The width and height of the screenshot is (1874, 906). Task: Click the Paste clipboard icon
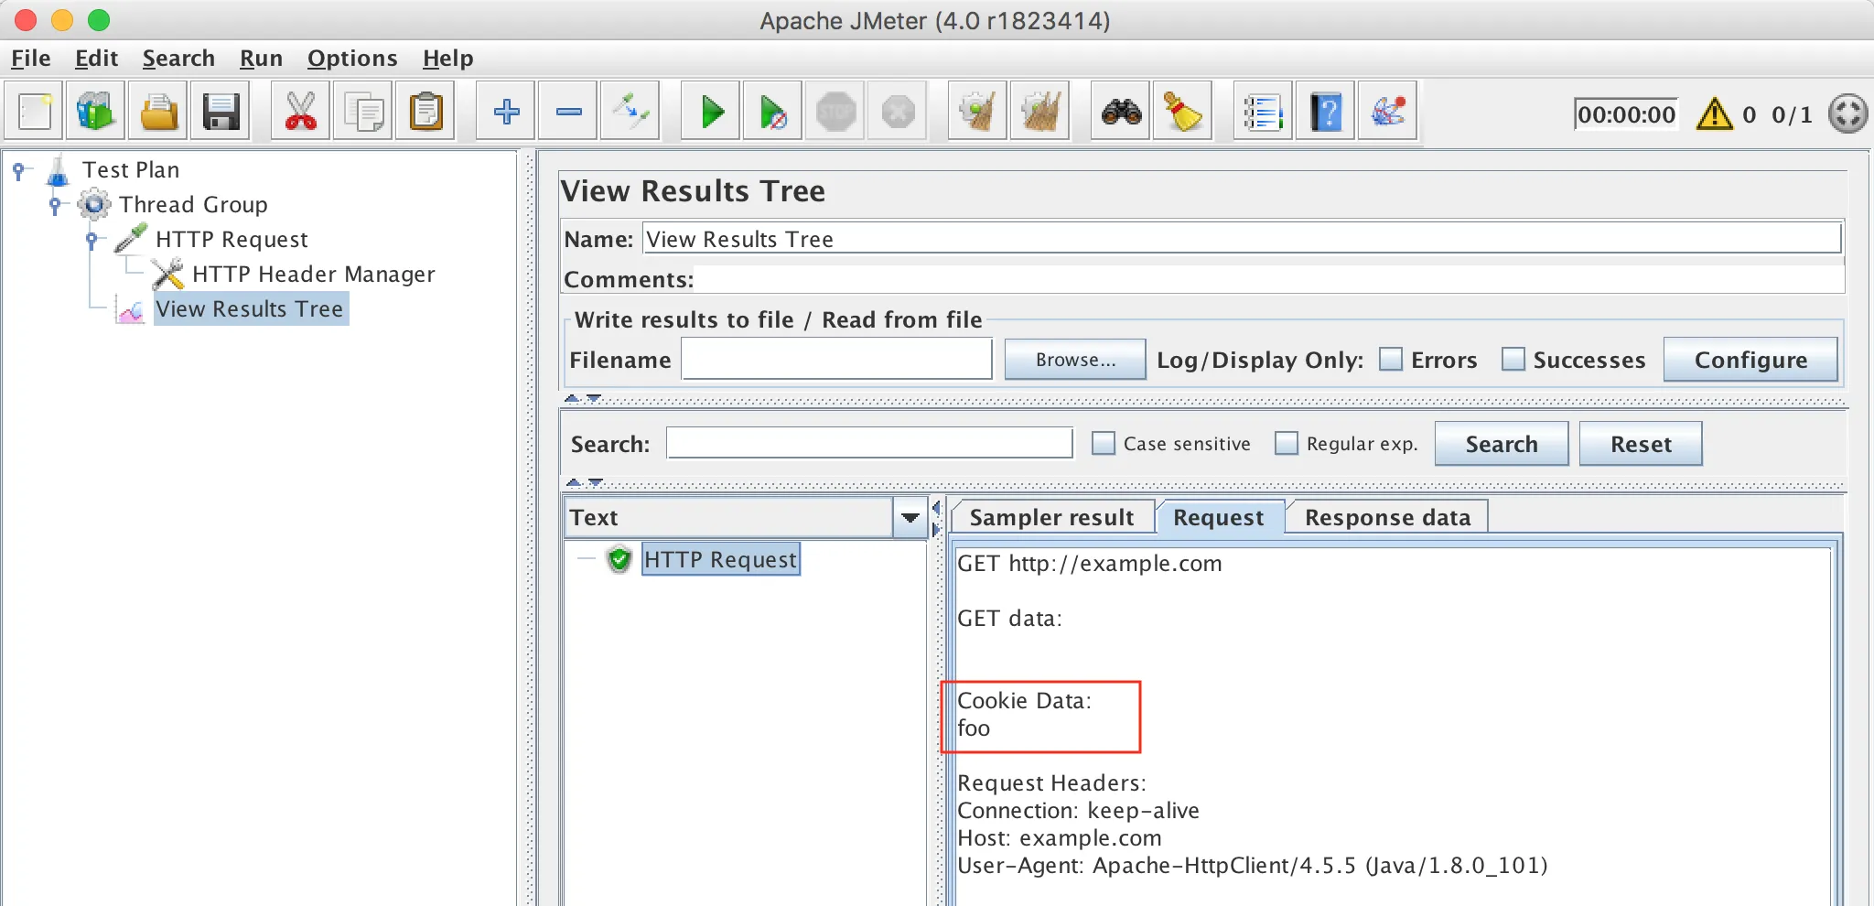pyautogui.click(x=425, y=112)
